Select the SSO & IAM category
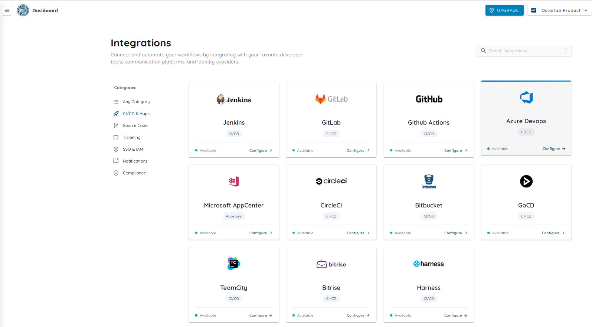This screenshot has width=592, height=327. 133,149
